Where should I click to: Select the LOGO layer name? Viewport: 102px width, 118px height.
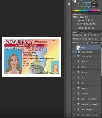click(x=83, y=48)
